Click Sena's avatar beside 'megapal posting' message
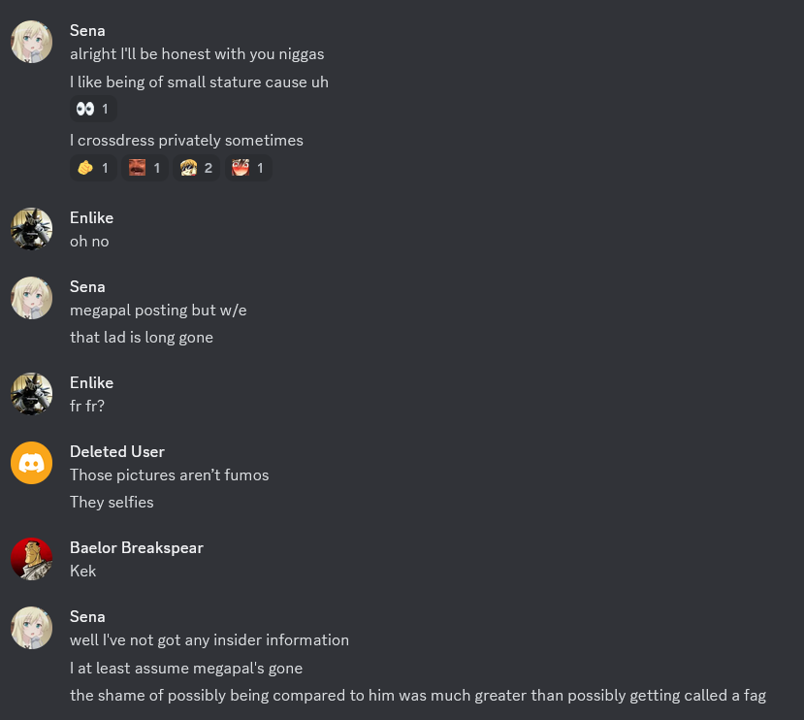 [31, 298]
